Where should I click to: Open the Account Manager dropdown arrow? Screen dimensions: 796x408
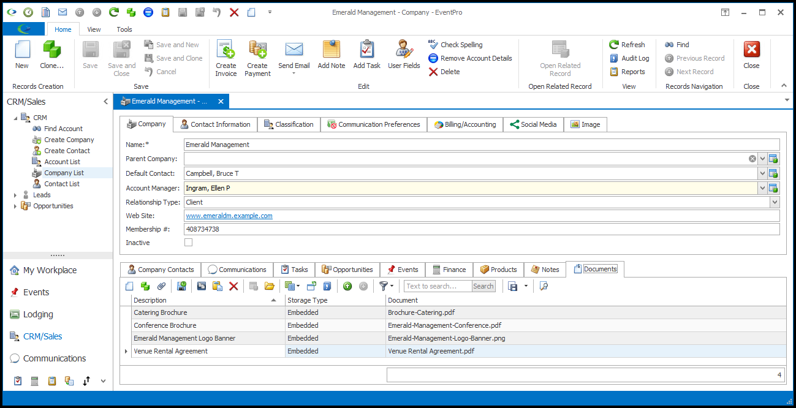(763, 188)
